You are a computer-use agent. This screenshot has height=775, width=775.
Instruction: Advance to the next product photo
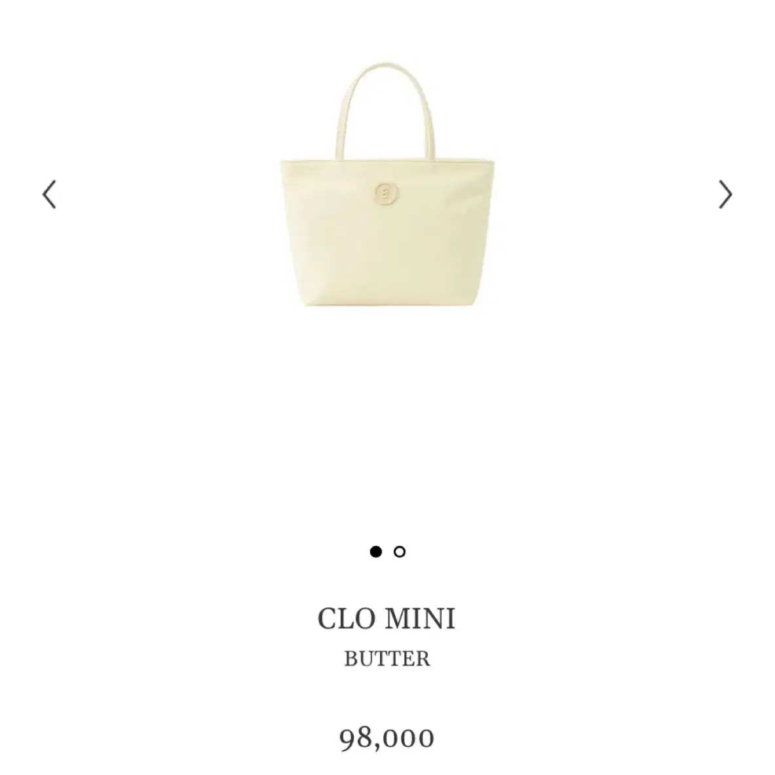tap(725, 195)
